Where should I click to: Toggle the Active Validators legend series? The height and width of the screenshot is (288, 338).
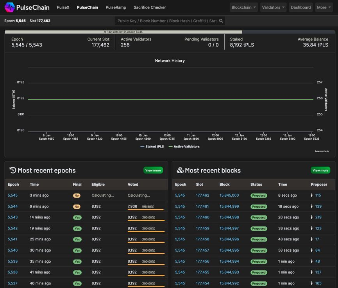[x=184, y=147]
